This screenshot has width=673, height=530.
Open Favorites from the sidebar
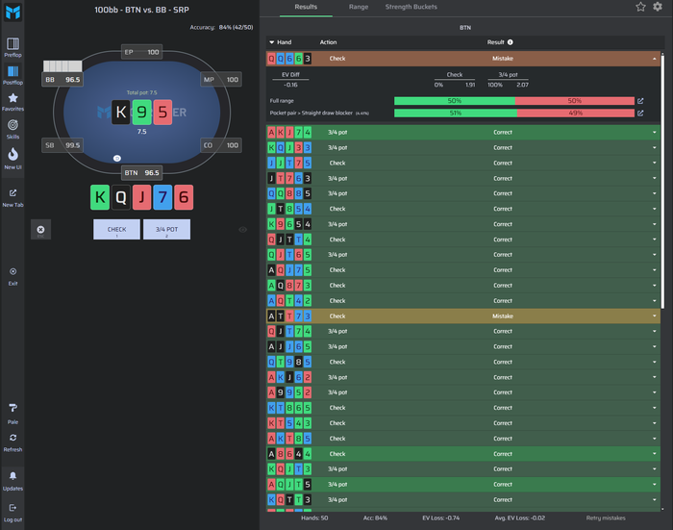(12, 102)
